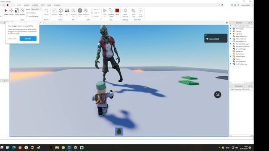Viewport: 269px width, 151px height.
Task: Open the MODEL ribbon tab
Action: (26, 5)
